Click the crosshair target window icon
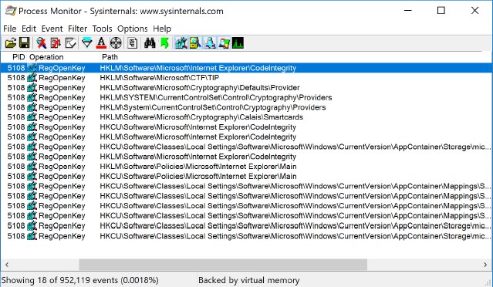Viewport: 493px width, 287px height. tap(116, 42)
